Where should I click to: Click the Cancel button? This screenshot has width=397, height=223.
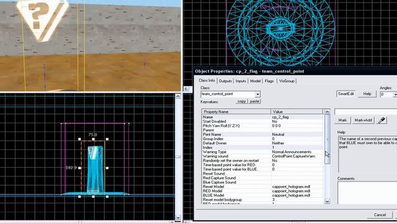(x=380, y=215)
